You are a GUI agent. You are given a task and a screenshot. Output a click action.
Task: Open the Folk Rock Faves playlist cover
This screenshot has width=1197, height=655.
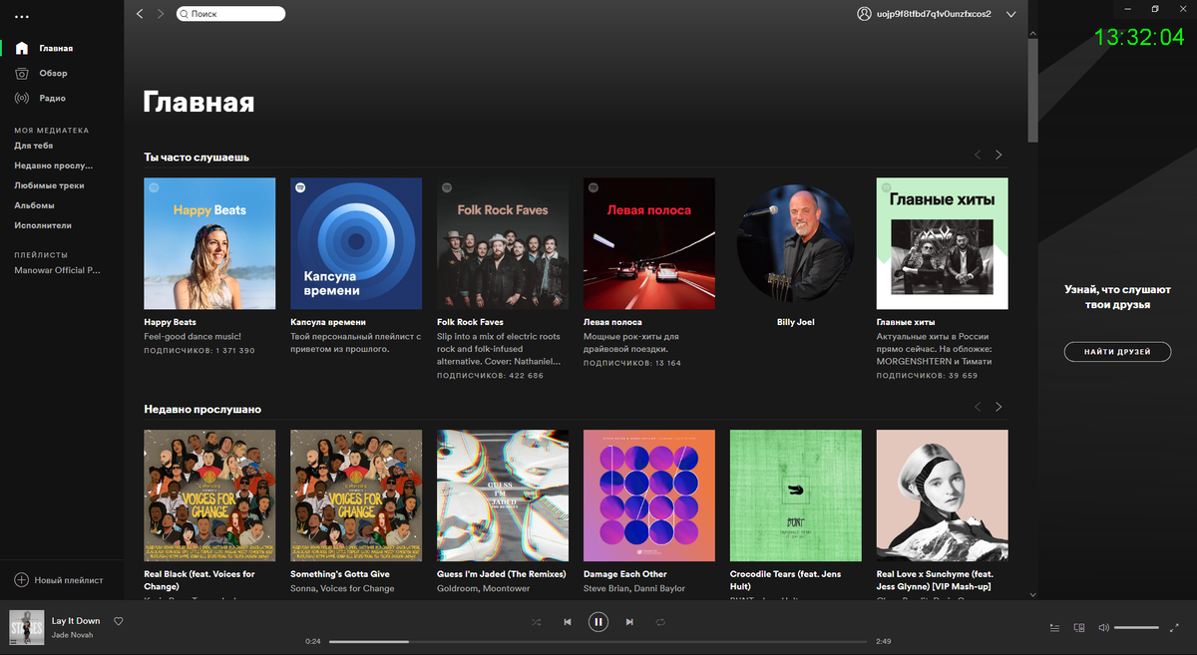503,243
